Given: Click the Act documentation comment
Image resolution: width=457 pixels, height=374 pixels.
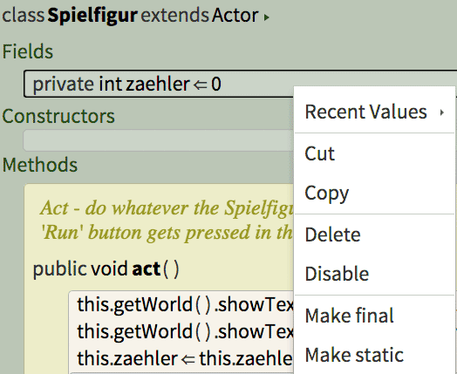Looking at the screenshot, I should 167,221.
